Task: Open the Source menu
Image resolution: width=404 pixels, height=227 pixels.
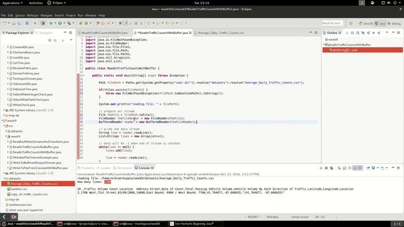Action: (20, 15)
